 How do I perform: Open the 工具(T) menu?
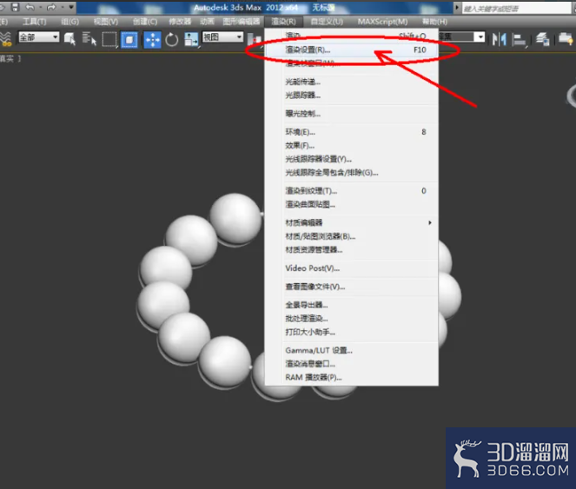click(35, 22)
